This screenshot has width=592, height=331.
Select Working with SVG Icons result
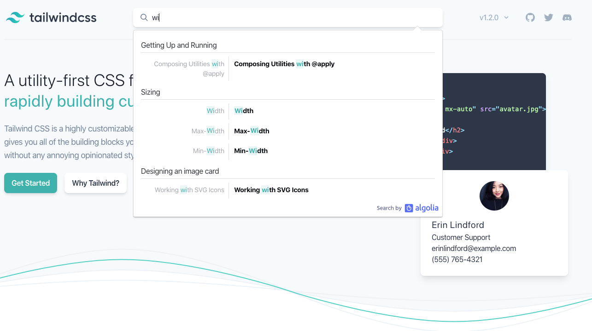pos(288,190)
